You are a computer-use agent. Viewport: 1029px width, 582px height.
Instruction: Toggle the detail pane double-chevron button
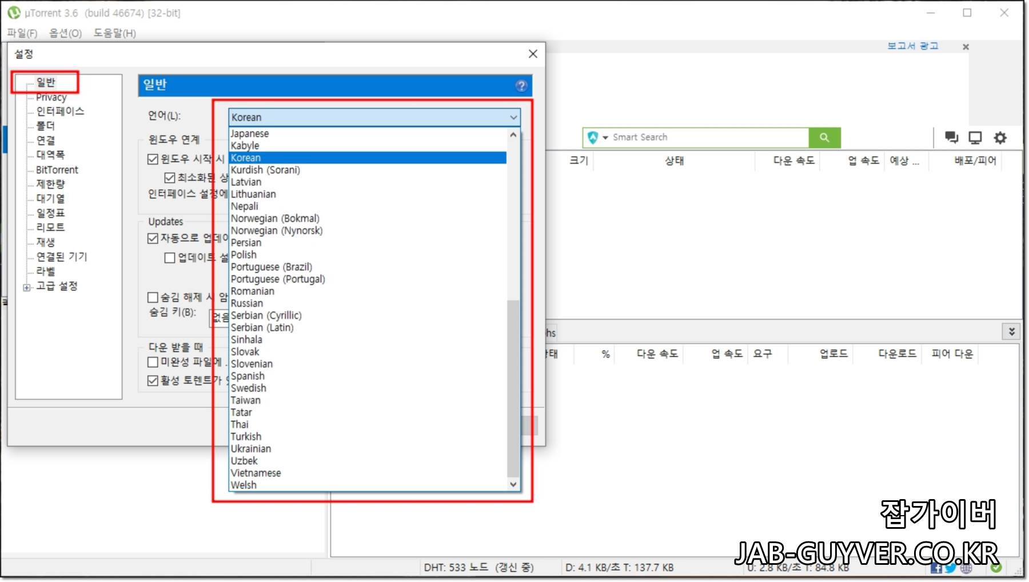coord(1011,332)
